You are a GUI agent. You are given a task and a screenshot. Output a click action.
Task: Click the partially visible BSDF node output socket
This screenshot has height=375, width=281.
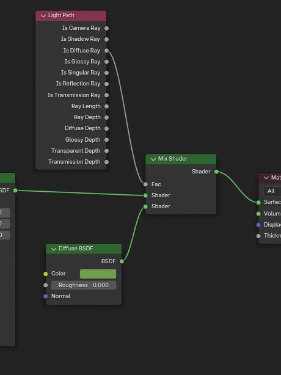[15, 191]
